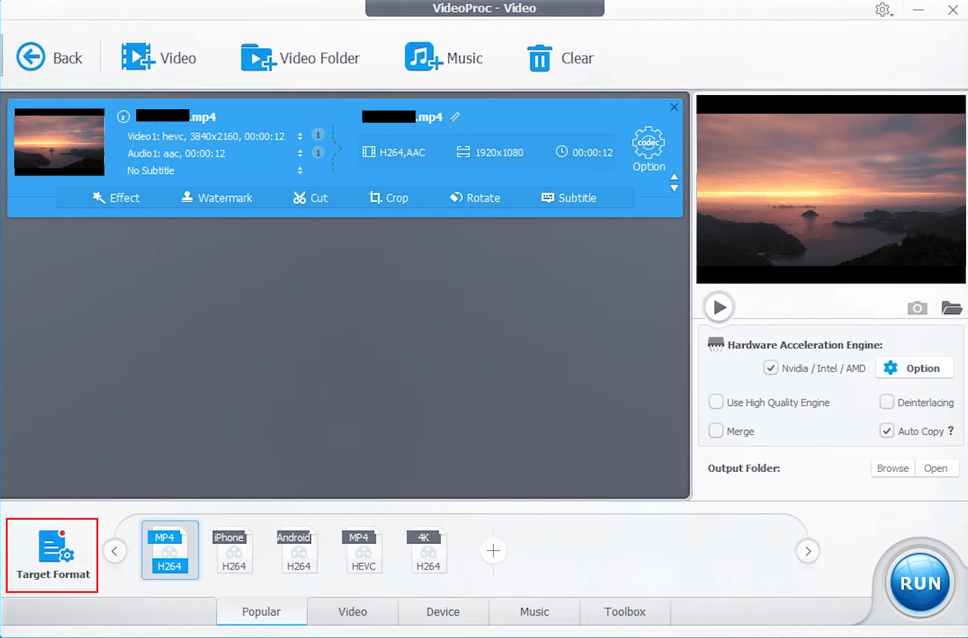Open the Rotate tool
The height and width of the screenshot is (638, 968).
475,198
